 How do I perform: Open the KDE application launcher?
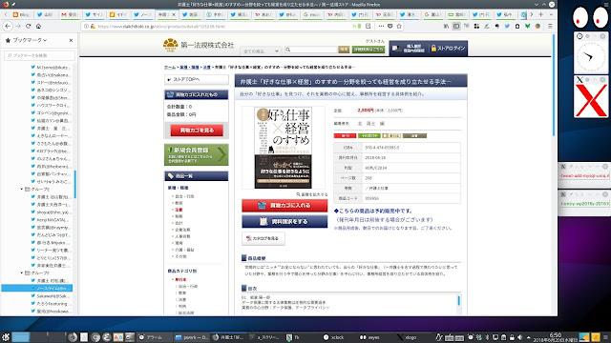(6, 337)
